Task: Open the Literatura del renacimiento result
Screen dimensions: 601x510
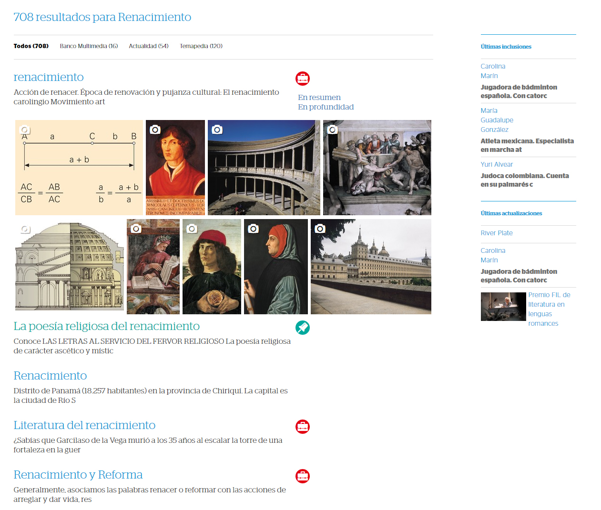Action: [x=84, y=425]
